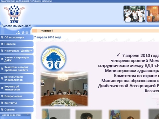159x119 pixels.
Task: Click the line beginning Министерством здравоохра…
Action: (x=132, y=71)
